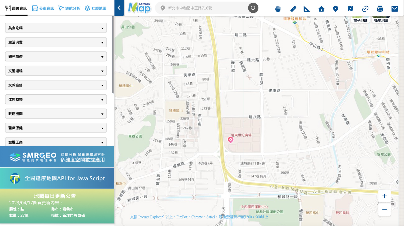This screenshot has width=404, height=226.
Task: Copy the map link via chain icon
Action: click(365, 9)
